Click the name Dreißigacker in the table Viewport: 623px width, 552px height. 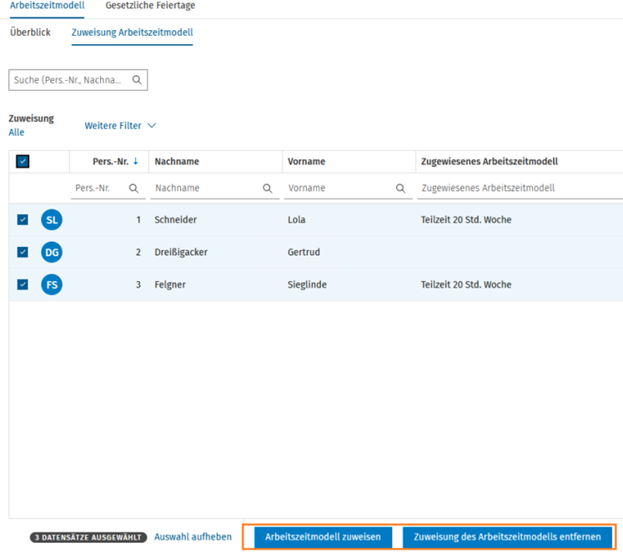pyautogui.click(x=181, y=252)
